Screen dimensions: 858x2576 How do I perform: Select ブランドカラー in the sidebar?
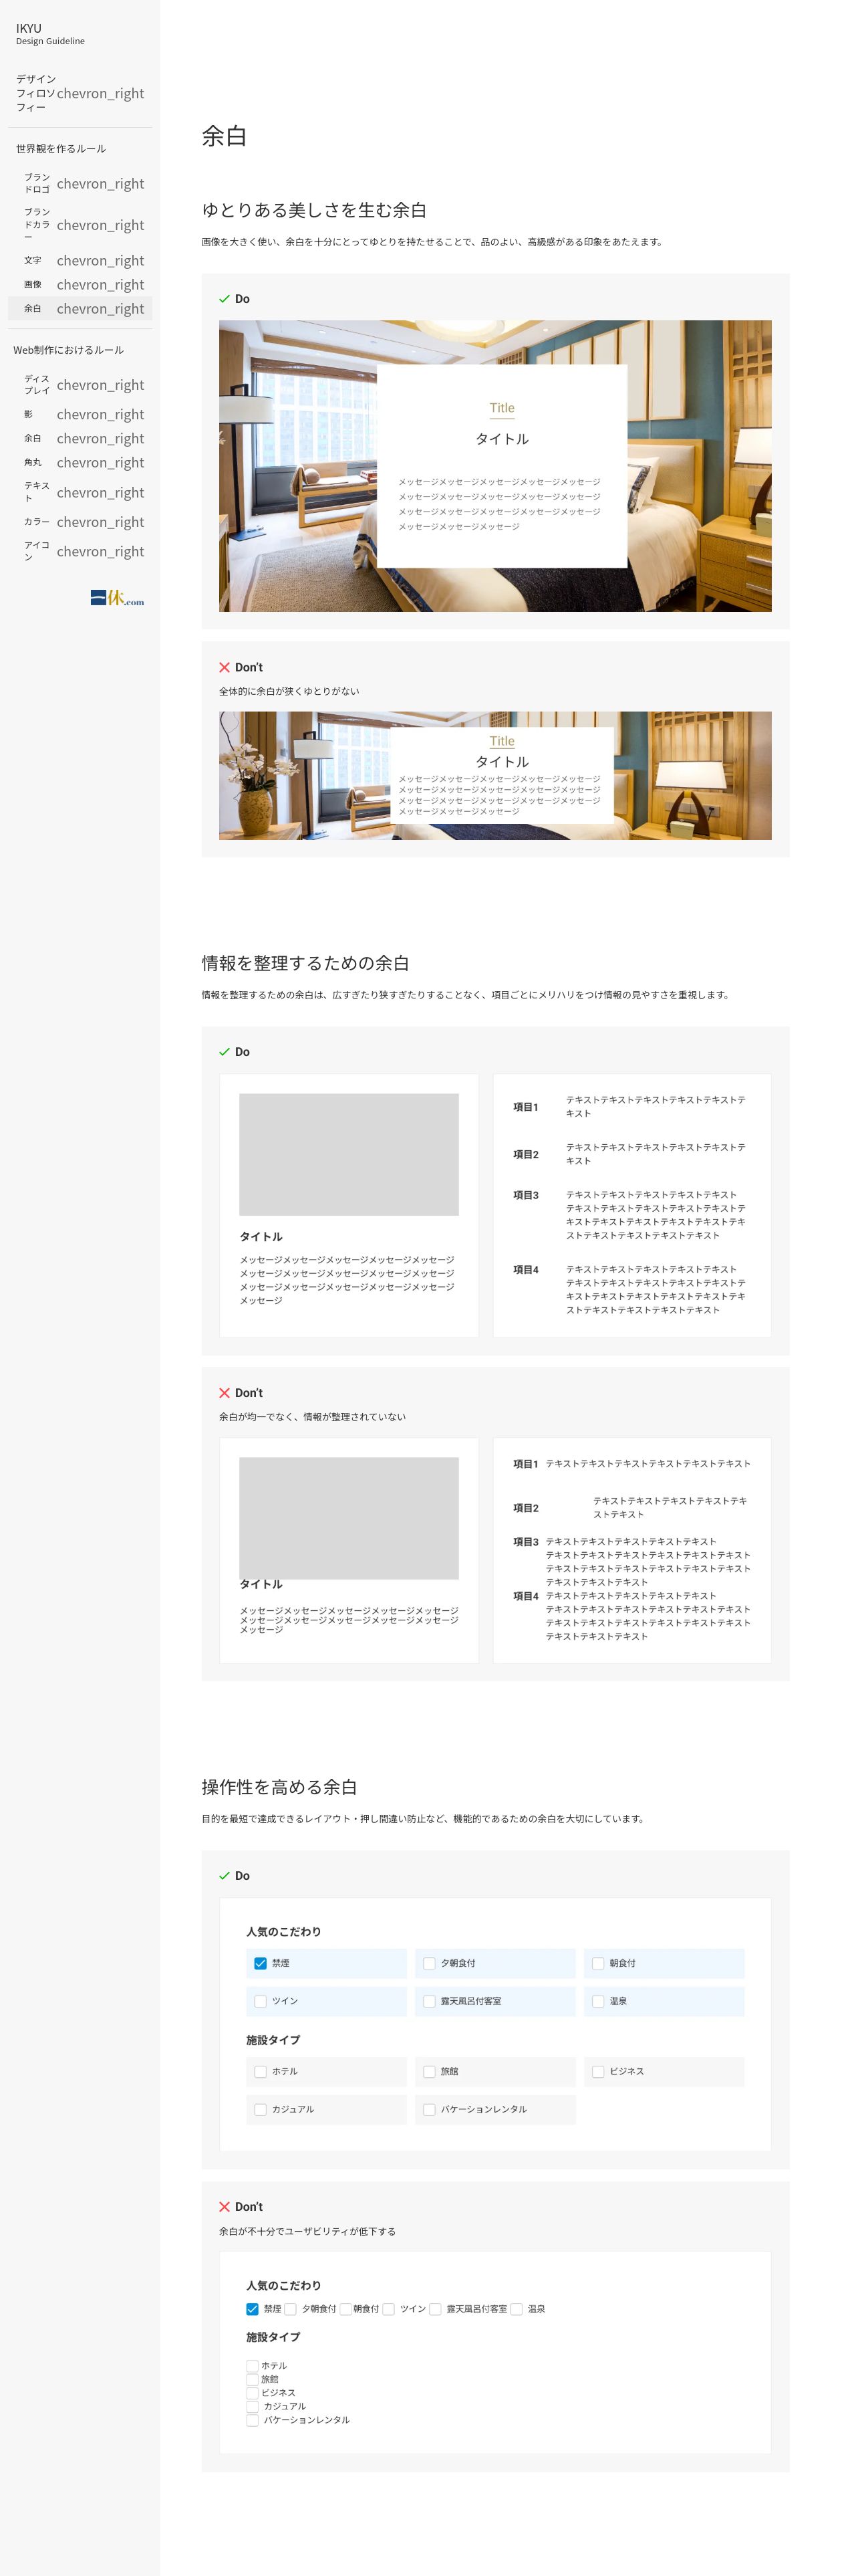coord(80,225)
